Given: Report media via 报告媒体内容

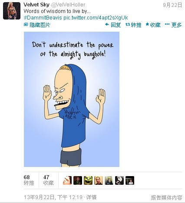Looking at the screenshot, I should 166,197.
